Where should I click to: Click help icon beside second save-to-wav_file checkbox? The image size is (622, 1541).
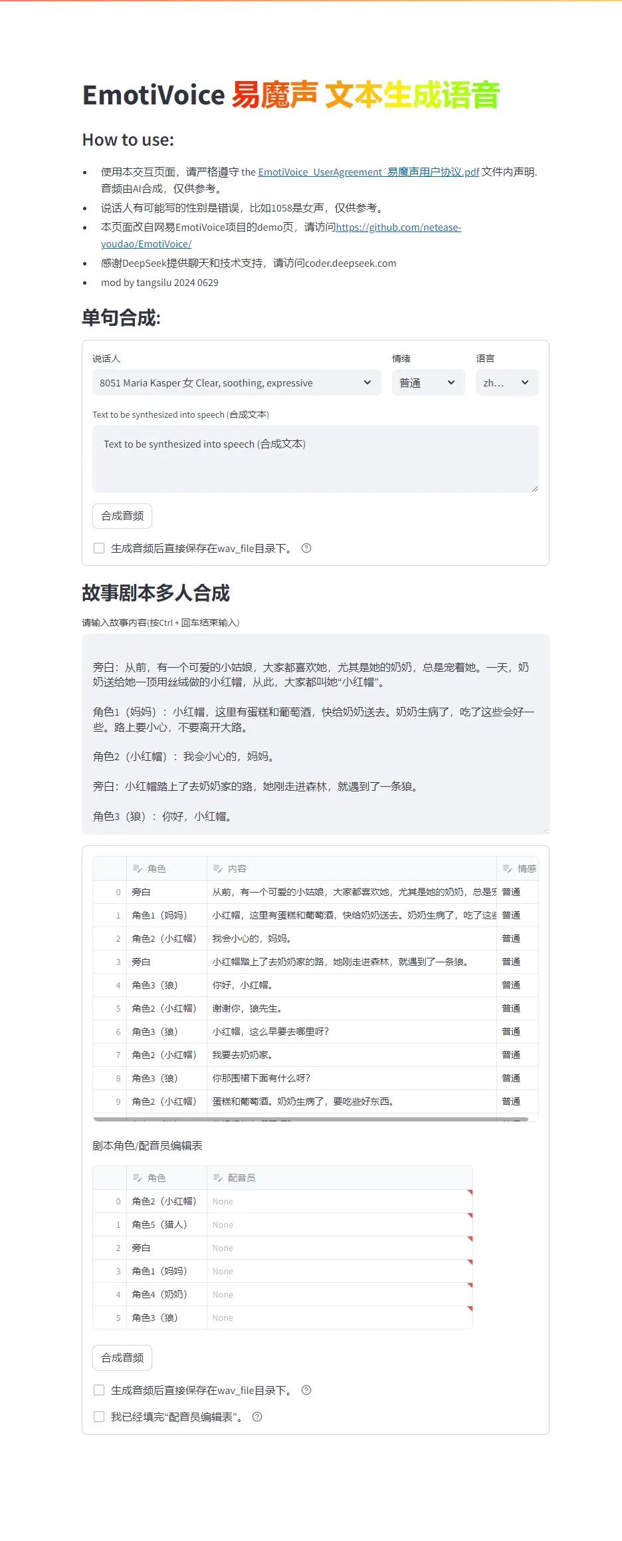coord(306,1390)
